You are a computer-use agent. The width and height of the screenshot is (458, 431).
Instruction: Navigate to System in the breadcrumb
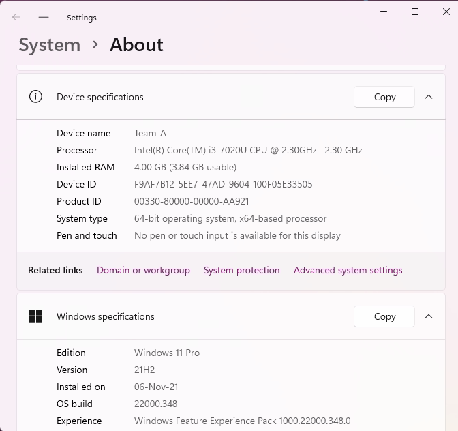[x=50, y=45]
